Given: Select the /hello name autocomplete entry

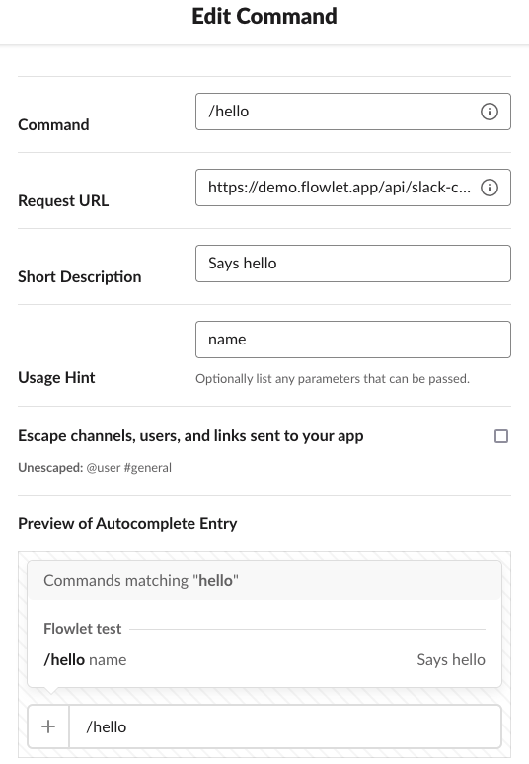Looking at the screenshot, I should tap(264, 659).
